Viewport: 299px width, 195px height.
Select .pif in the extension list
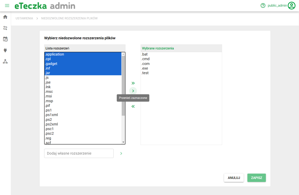(83, 105)
